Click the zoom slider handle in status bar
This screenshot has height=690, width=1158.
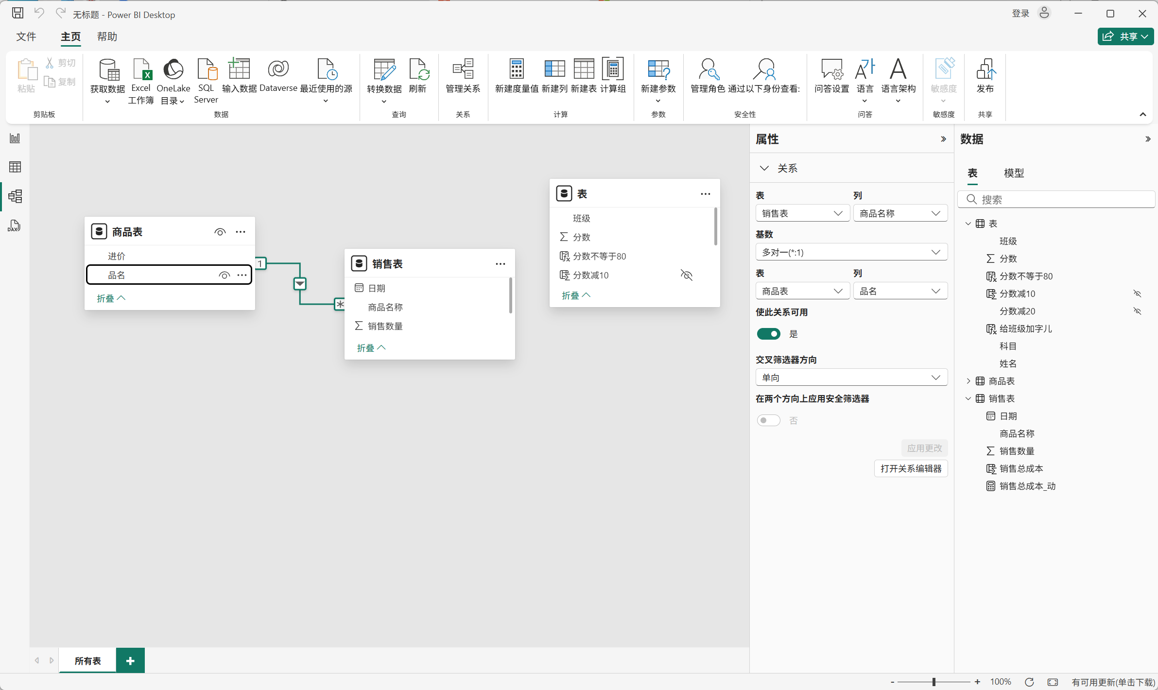(933, 682)
